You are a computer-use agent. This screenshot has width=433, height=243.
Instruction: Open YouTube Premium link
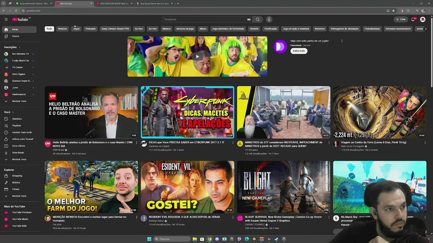click(x=19, y=212)
